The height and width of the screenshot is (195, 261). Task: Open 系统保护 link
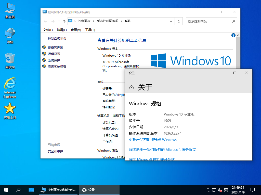pos(54,60)
